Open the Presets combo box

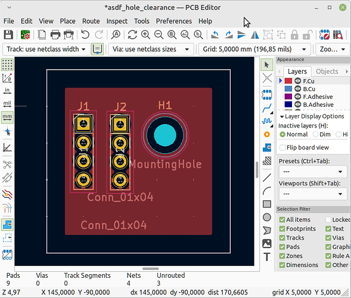[x=313, y=172]
